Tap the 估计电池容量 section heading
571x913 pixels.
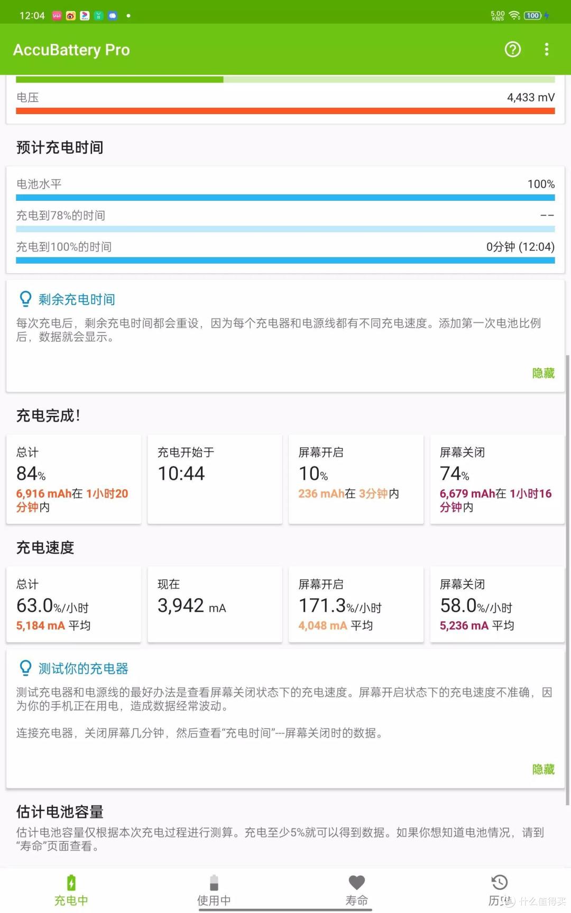(x=60, y=812)
